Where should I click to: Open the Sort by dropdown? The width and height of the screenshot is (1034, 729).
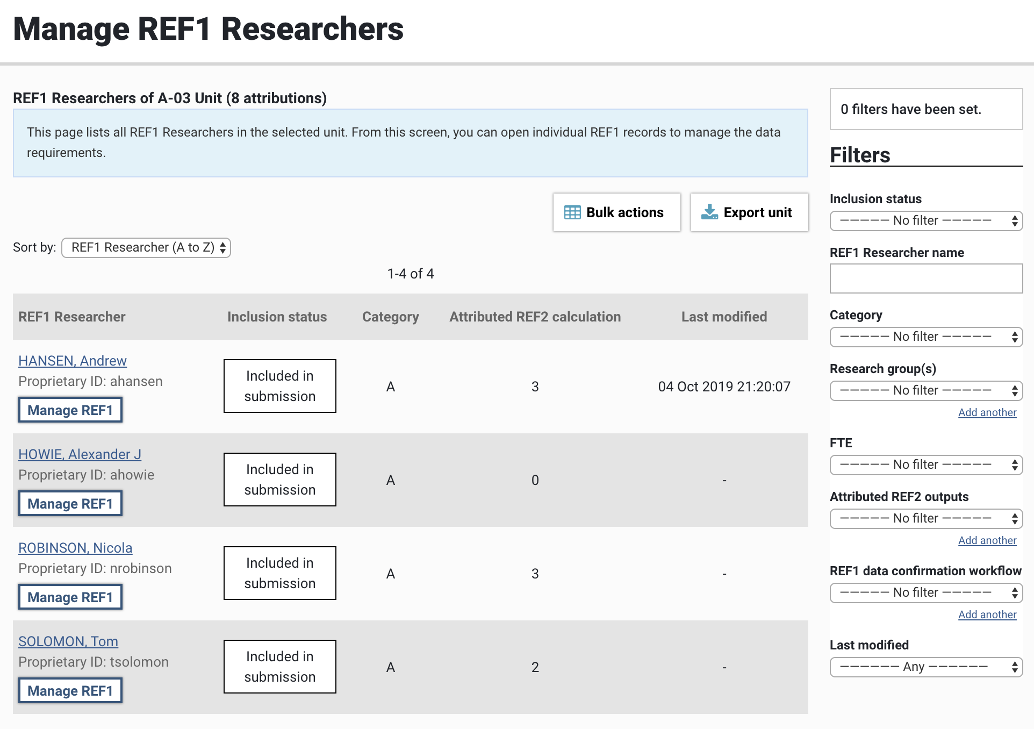146,248
